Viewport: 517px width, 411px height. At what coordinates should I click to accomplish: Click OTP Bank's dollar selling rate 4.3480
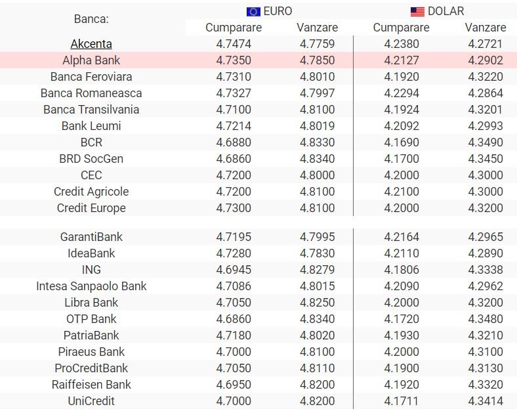point(486,319)
